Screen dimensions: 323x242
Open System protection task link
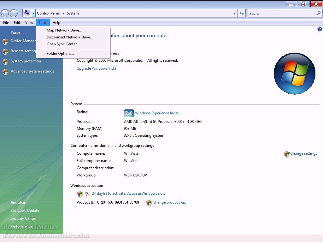[x=26, y=61]
